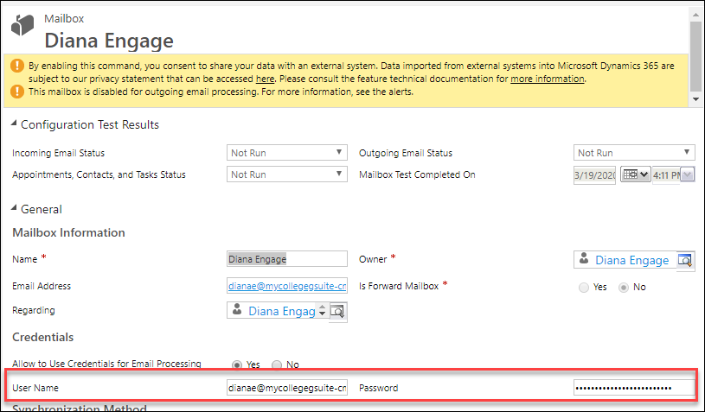Open the Incoming Email Status dropdown
This screenshot has height=412, width=705.
[x=287, y=153]
